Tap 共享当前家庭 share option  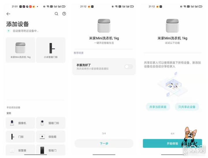[158, 107]
